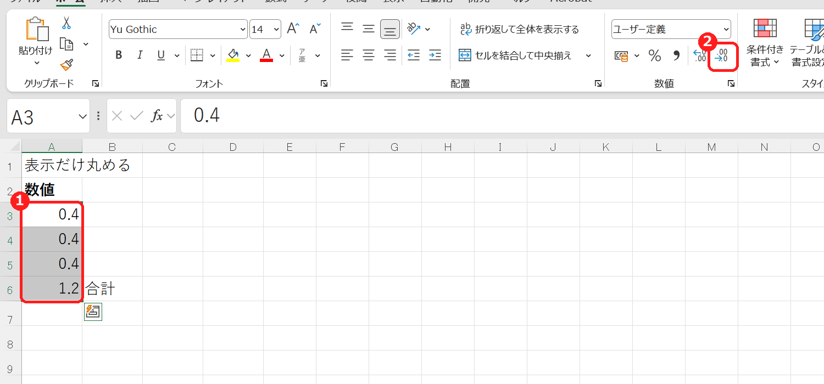Select column A header
This screenshot has width=824, height=384.
point(52,146)
